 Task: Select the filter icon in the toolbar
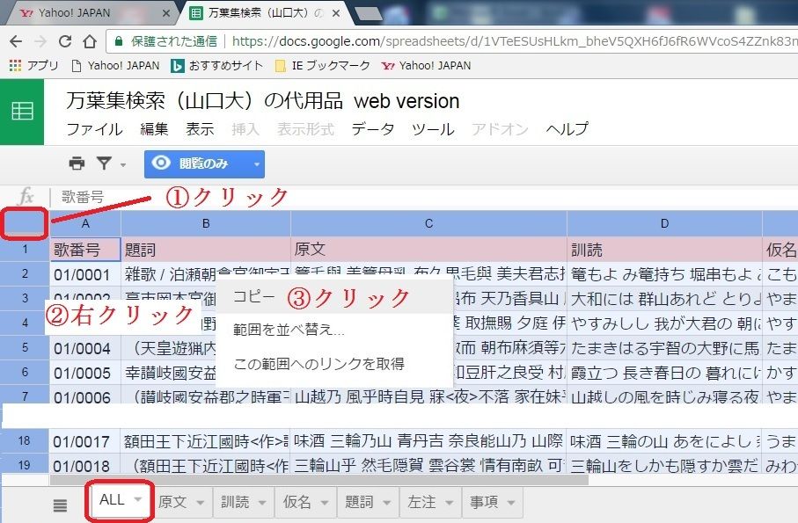tap(103, 163)
